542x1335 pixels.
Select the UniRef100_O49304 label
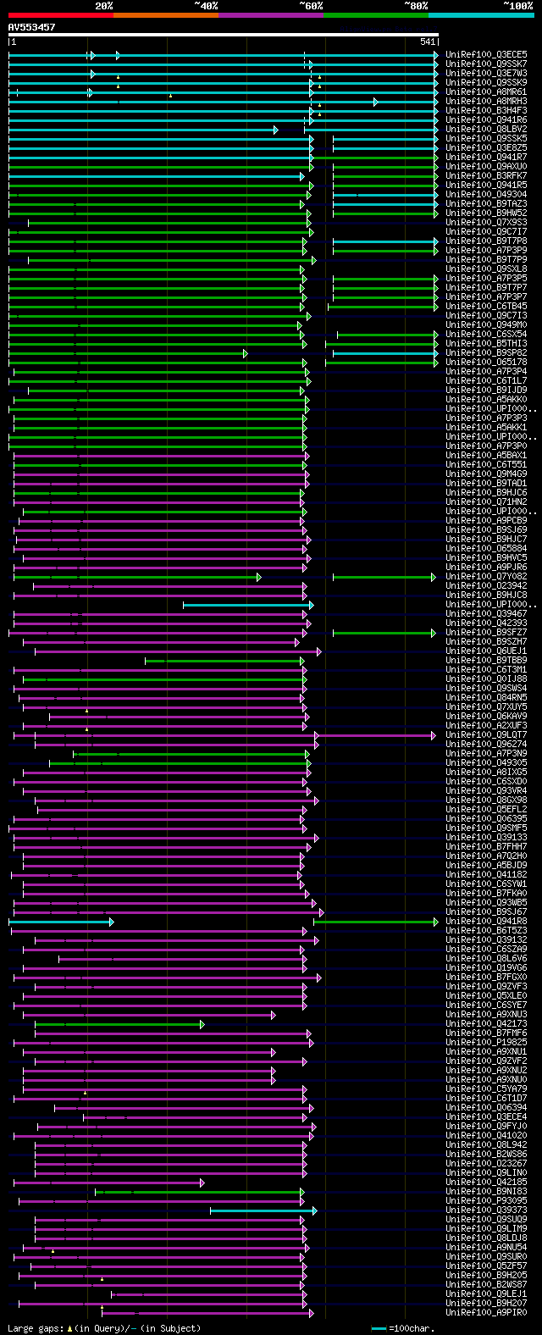pos(486,195)
